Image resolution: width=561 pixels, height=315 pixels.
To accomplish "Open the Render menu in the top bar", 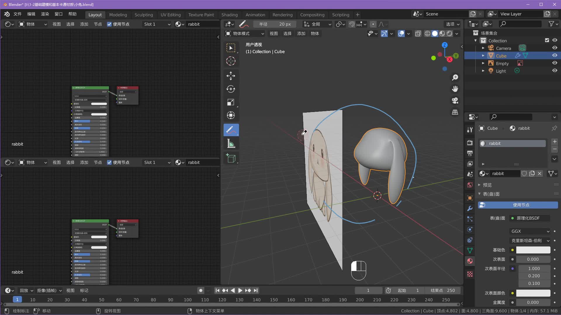I will point(45,14).
